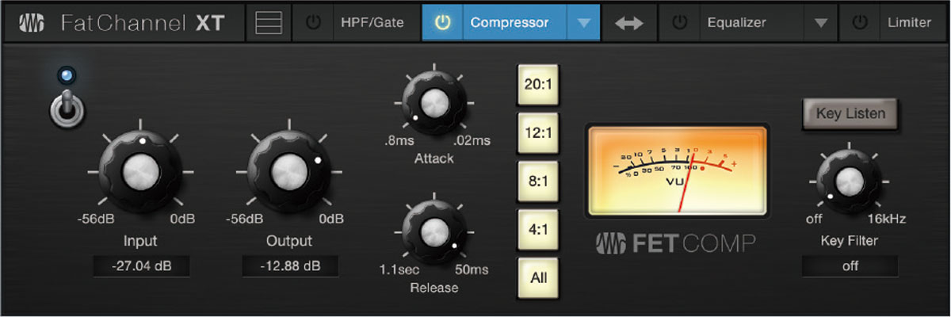Select the 4:1 ratio button
This screenshot has height=317, width=951.
click(538, 229)
